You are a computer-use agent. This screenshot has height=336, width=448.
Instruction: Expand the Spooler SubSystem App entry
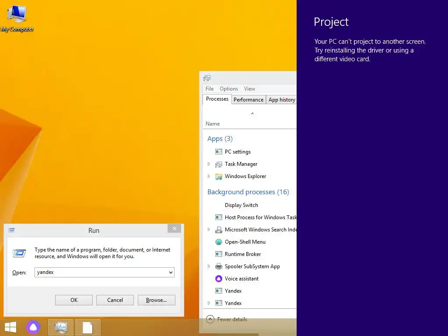[209, 266]
